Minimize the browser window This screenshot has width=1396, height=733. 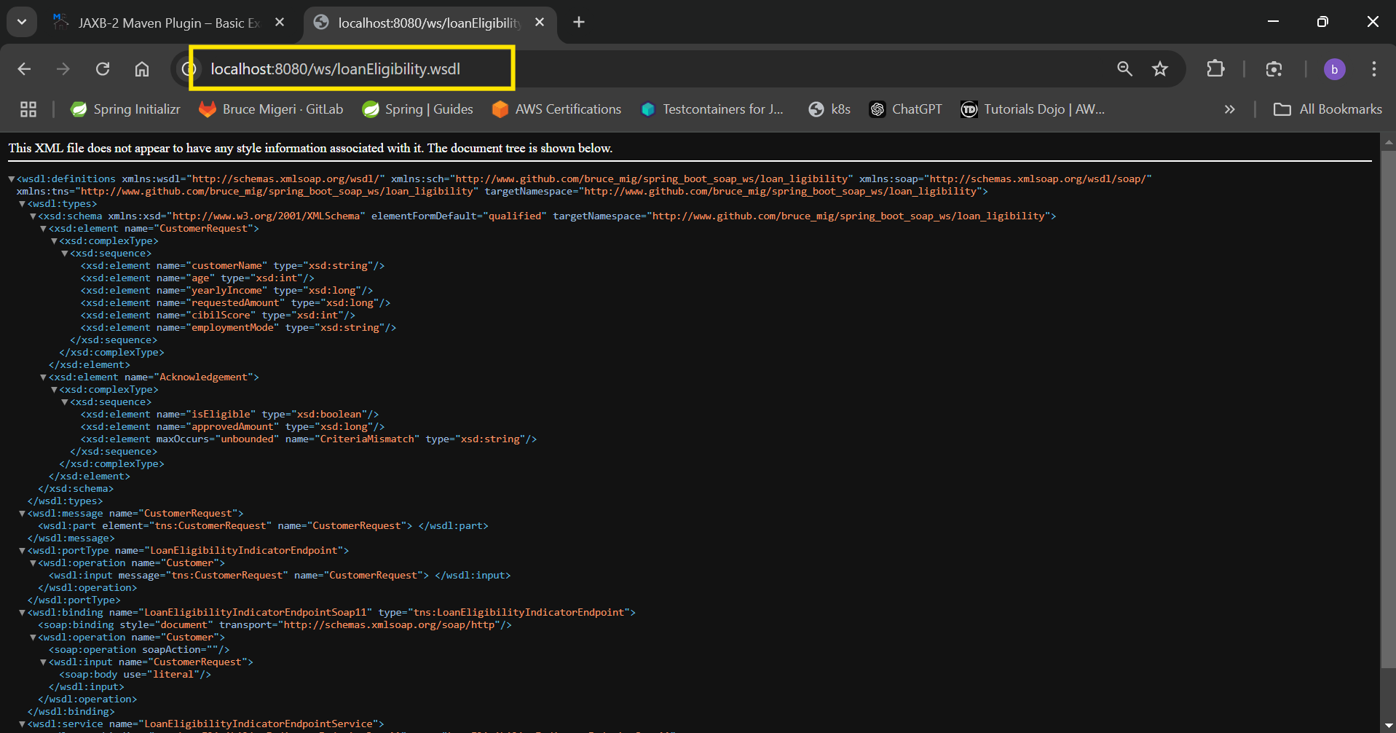pos(1273,22)
